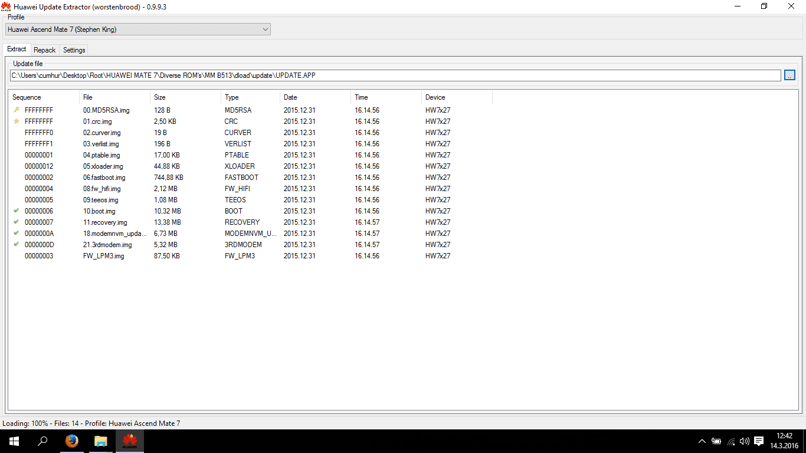
Task: Select the 09.teeos.img file entry
Action: point(101,200)
